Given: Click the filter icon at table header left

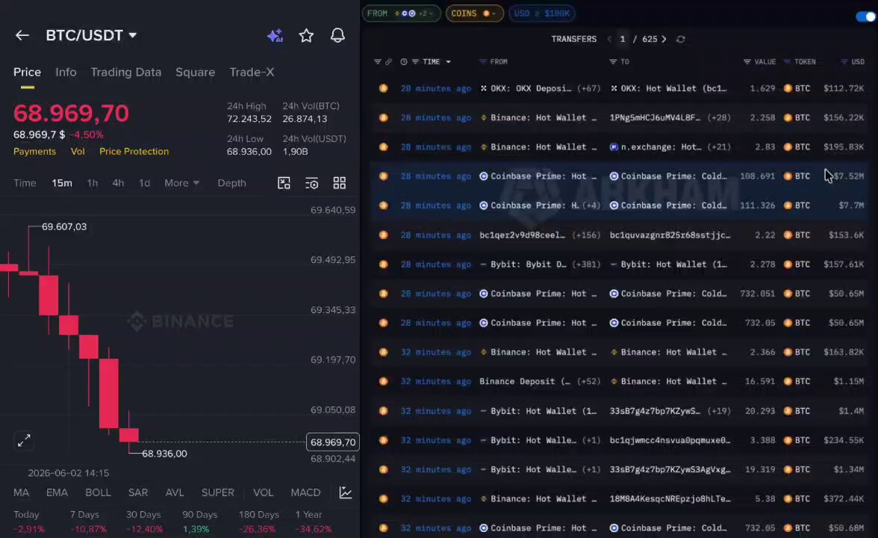Looking at the screenshot, I should tap(378, 61).
